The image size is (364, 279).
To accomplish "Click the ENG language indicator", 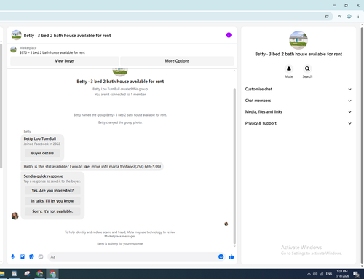I will tap(329, 274).
